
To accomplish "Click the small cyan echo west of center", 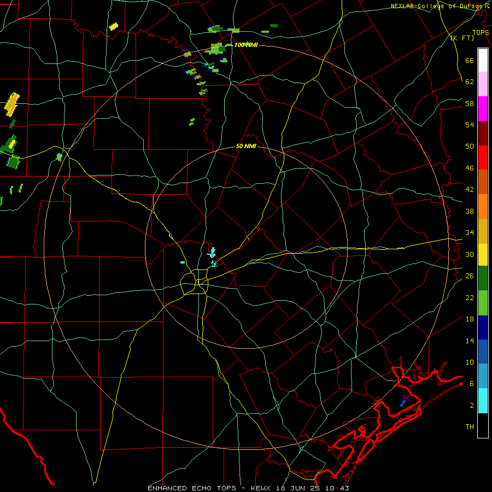I will pyautogui.click(x=183, y=262).
